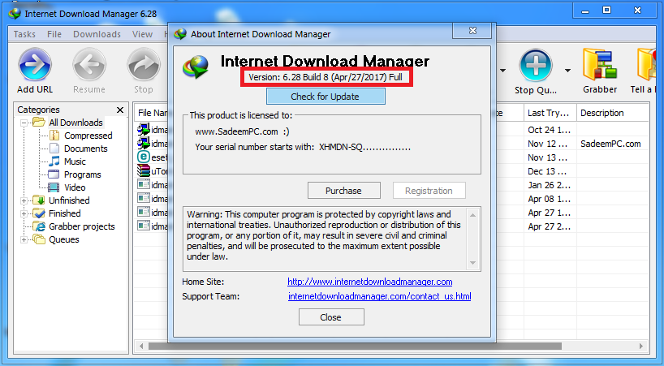The height and width of the screenshot is (366, 664).
Task: Open the File menu
Action: click(x=54, y=34)
